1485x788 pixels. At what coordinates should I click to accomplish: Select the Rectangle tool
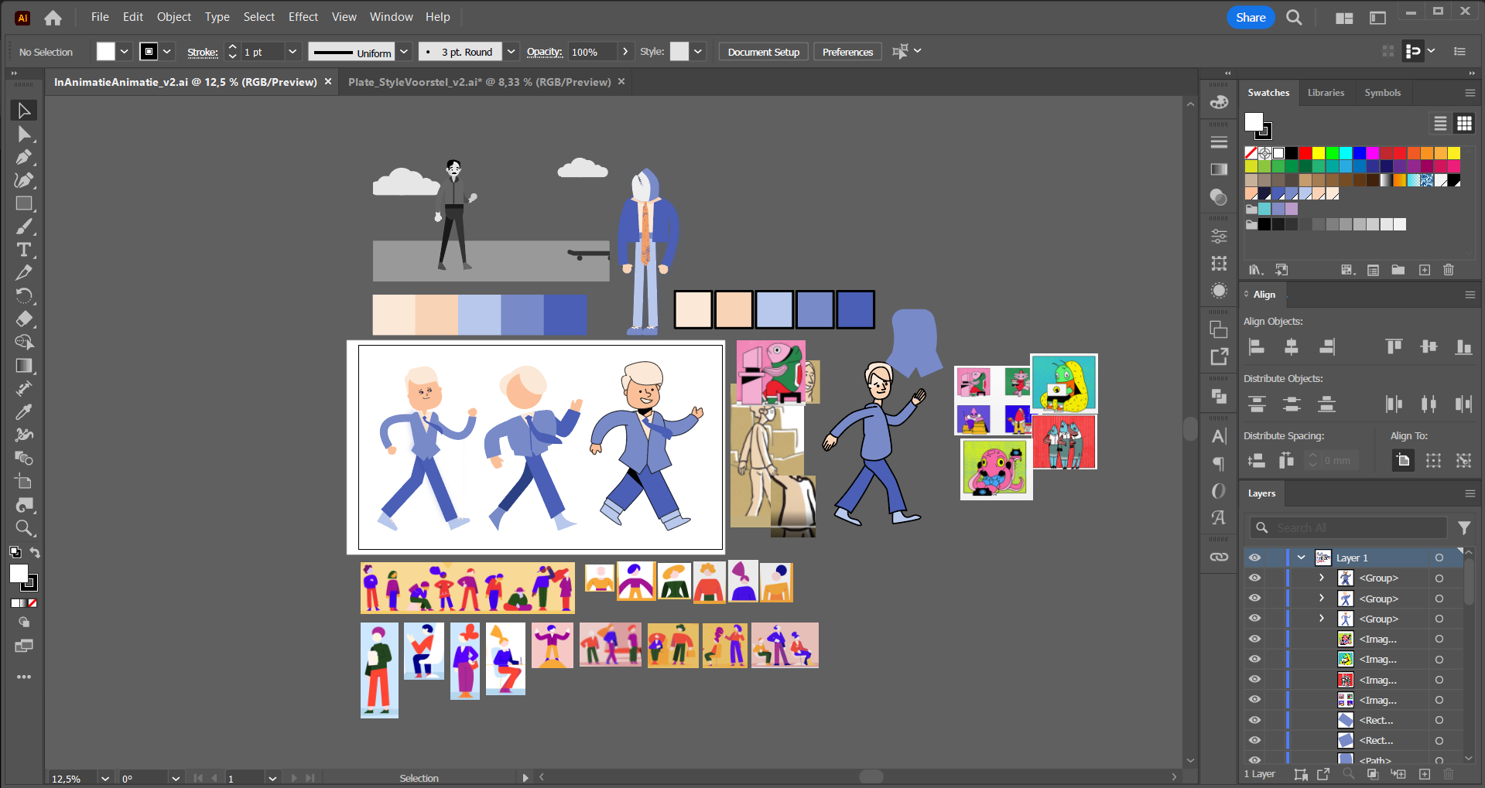click(24, 204)
